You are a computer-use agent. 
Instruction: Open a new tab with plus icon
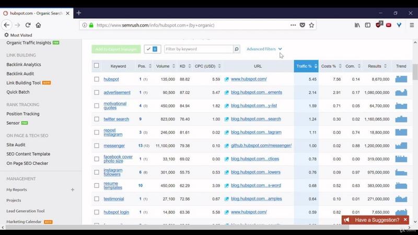coord(79,13)
